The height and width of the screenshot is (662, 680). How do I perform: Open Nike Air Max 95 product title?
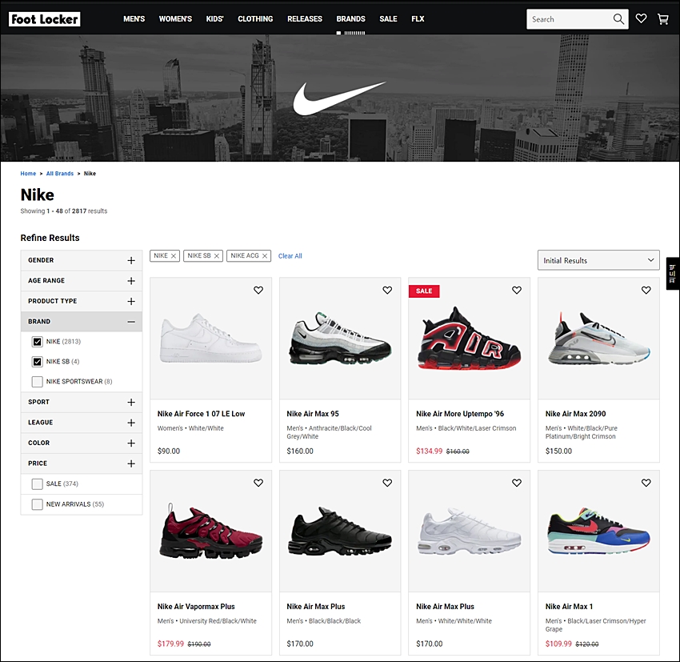pos(313,414)
